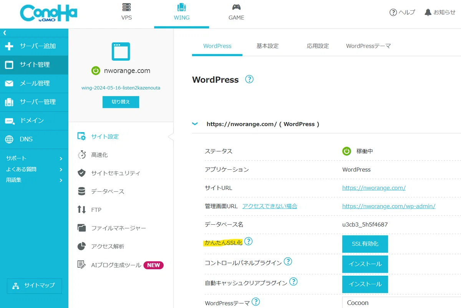Switch to the 基本設定 tab
Image resolution: width=461 pixels, height=308 pixels.
click(267, 46)
